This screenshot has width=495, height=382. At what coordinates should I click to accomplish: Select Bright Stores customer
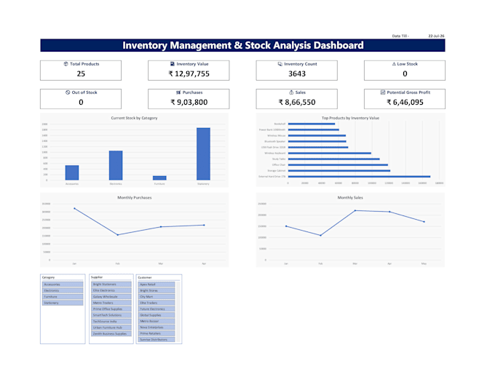click(x=157, y=290)
